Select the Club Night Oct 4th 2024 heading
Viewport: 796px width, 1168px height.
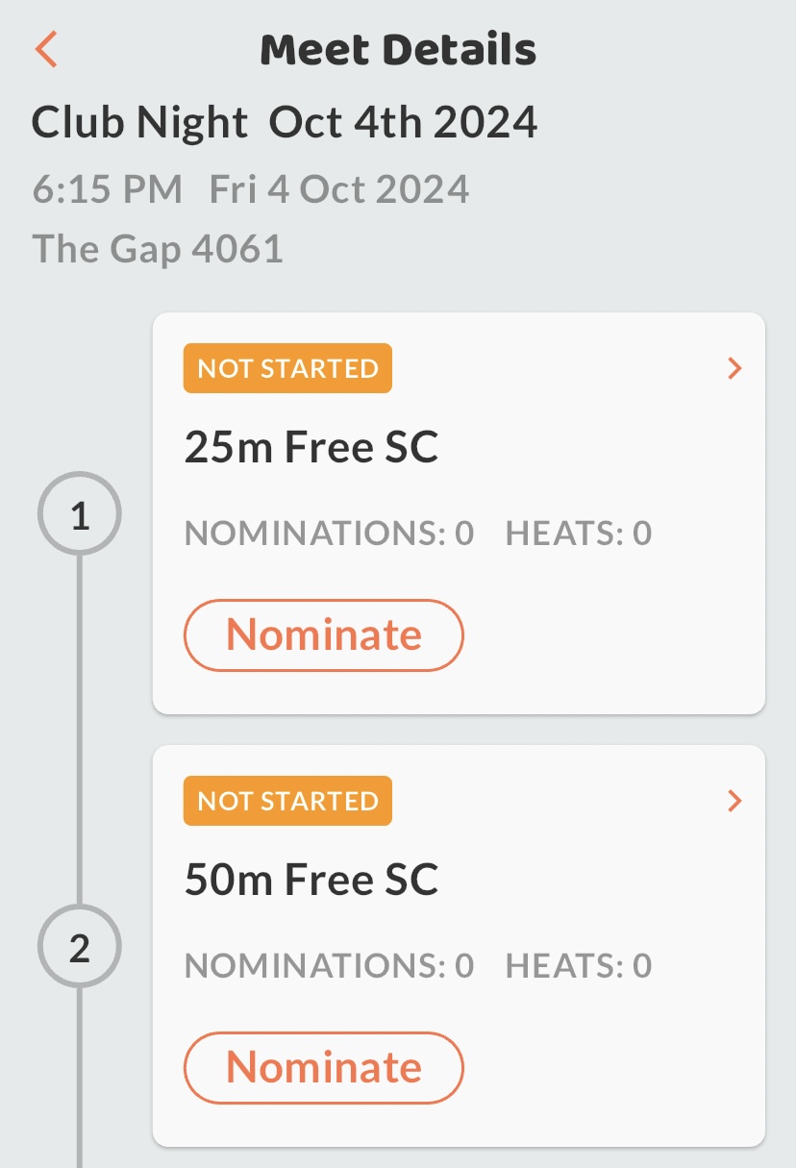(x=285, y=123)
